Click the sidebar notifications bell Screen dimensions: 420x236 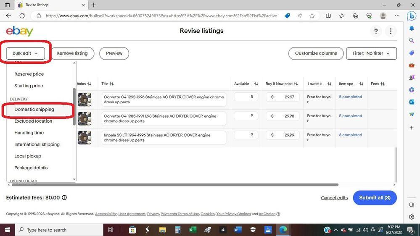click(x=412, y=28)
